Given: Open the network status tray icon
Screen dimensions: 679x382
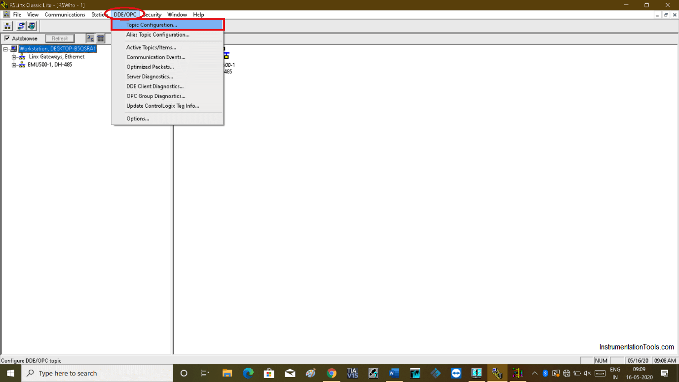Looking at the screenshot, I should point(566,373).
